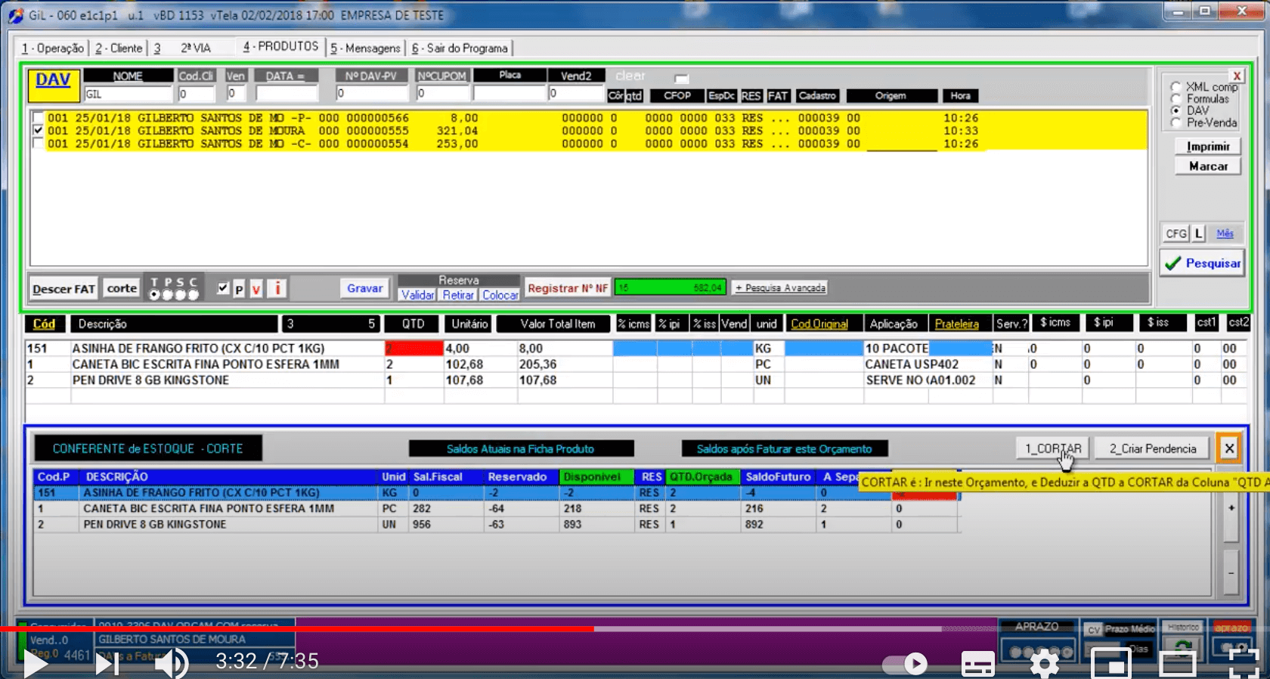Viewport: 1270px width, 679px height.
Task: Click the 2_Criar Pendencia button
Action: point(1153,448)
